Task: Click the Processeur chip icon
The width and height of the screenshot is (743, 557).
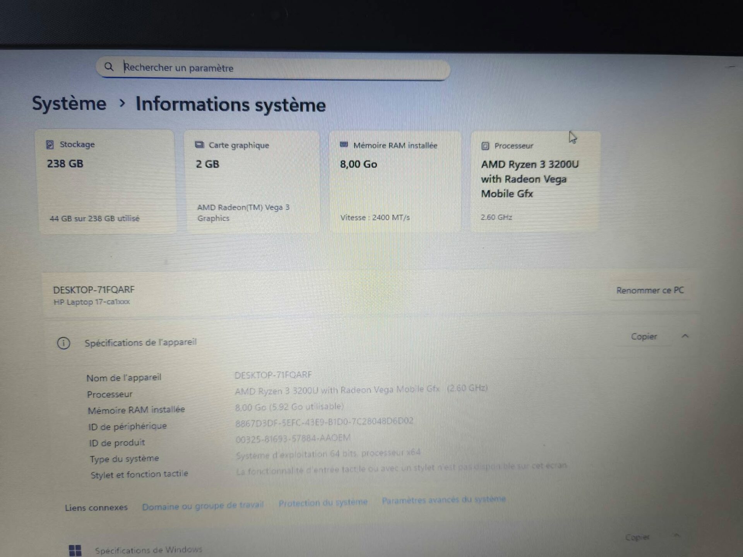Action: [x=485, y=146]
